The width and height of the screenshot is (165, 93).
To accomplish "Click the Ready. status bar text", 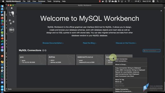I will (10, 89).
